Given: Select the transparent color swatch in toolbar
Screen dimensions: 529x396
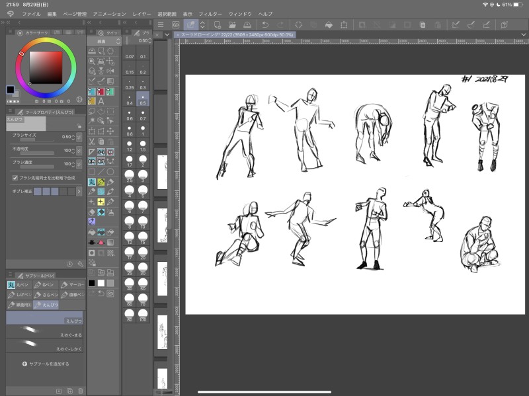Looking at the screenshot, I should 110,283.
